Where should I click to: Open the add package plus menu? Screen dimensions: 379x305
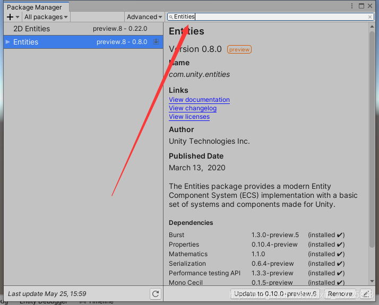[13, 17]
